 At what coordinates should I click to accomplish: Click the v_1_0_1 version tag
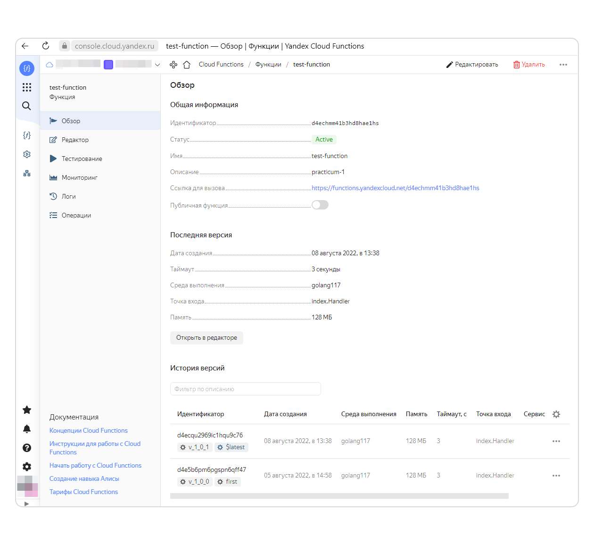(x=194, y=447)
